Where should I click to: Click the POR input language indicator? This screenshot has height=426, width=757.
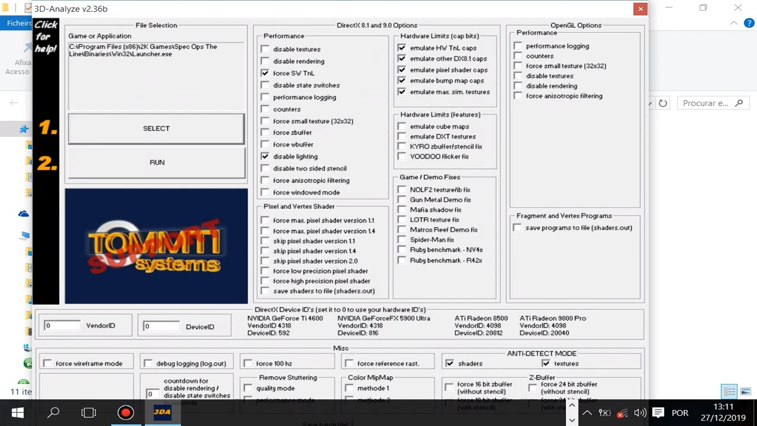click(680, 413)
